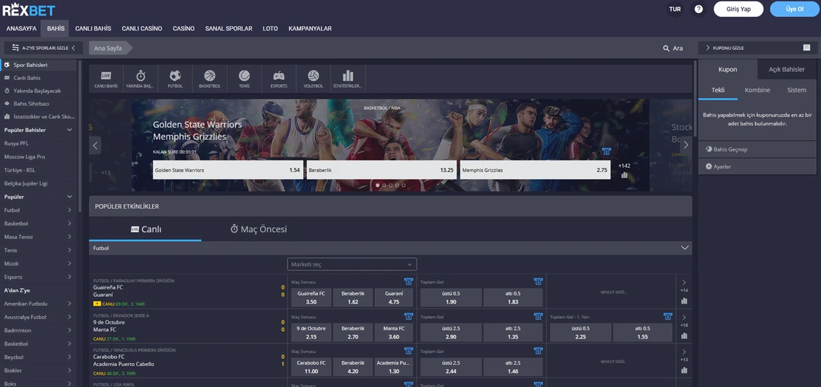Select the second banner carousel dot

[x=383, y=185]
